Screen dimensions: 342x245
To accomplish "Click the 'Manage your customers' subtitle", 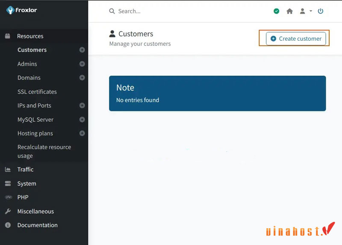I will coord(140,44).
